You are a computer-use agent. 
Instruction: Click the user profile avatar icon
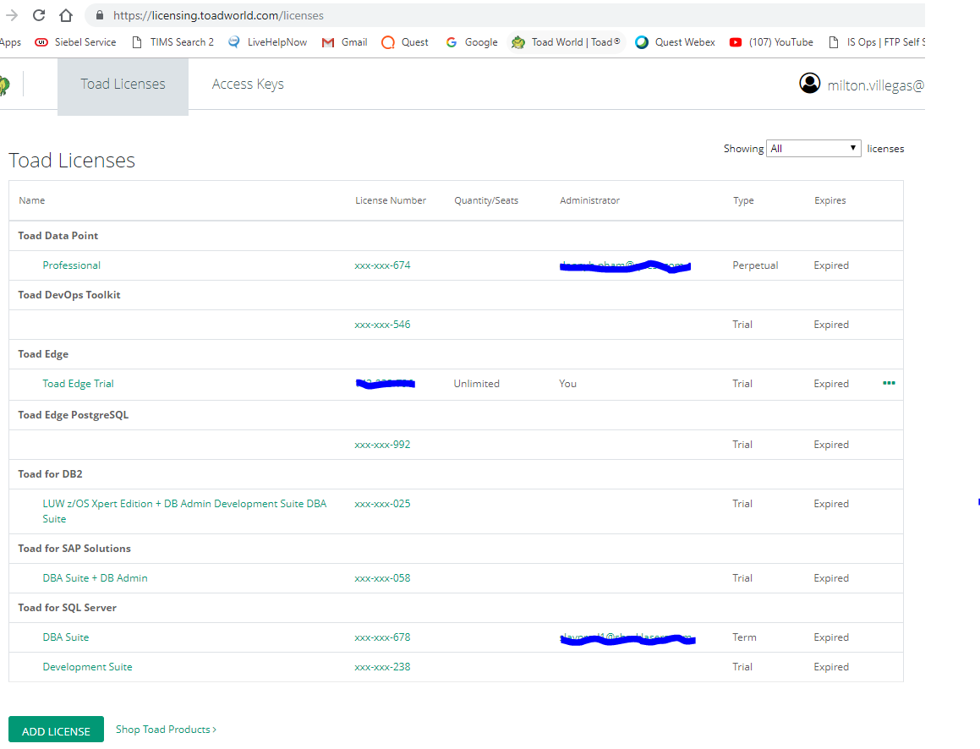tap(809, 83)
